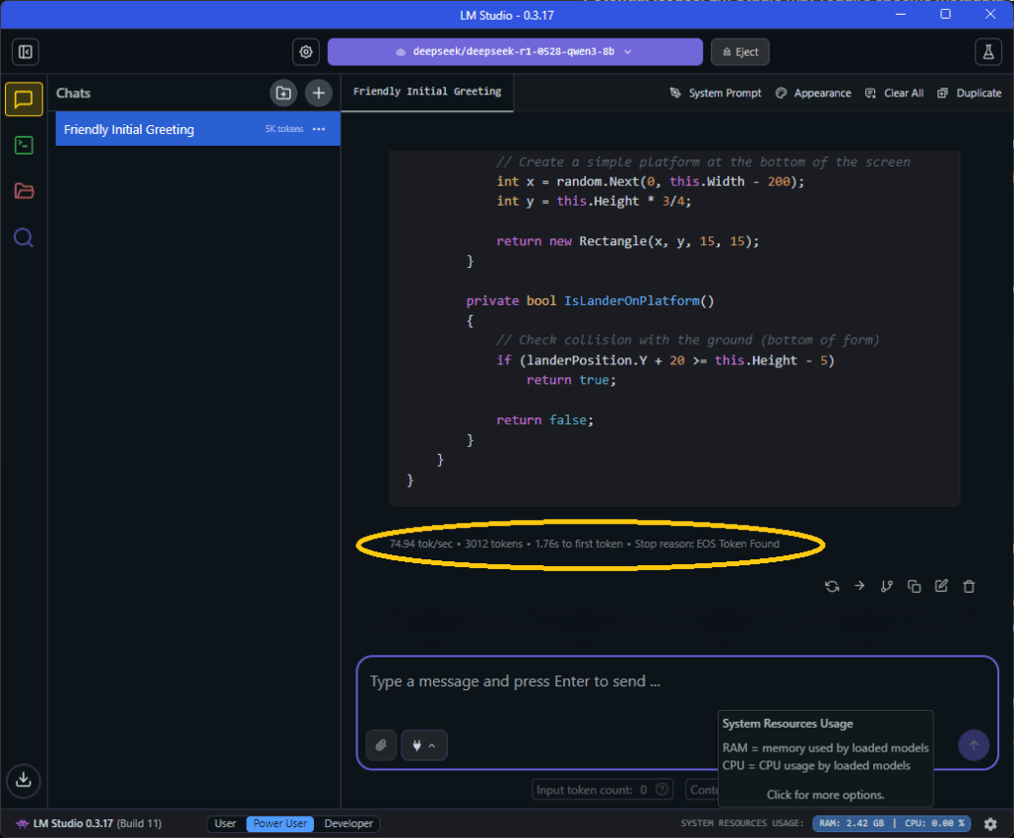Select the Chat sidebar icon
The image size is (1014, 838).
click(24, 98)
